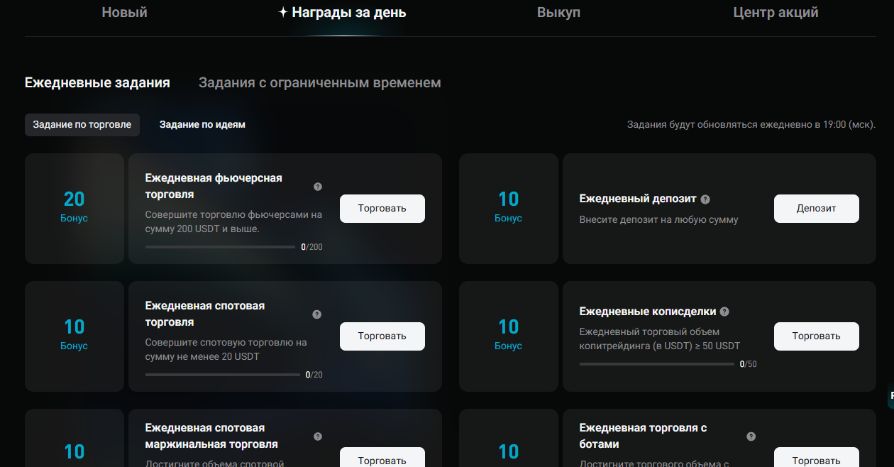
Task: Click Торговать for trading with bots
Action: [817, 457]
